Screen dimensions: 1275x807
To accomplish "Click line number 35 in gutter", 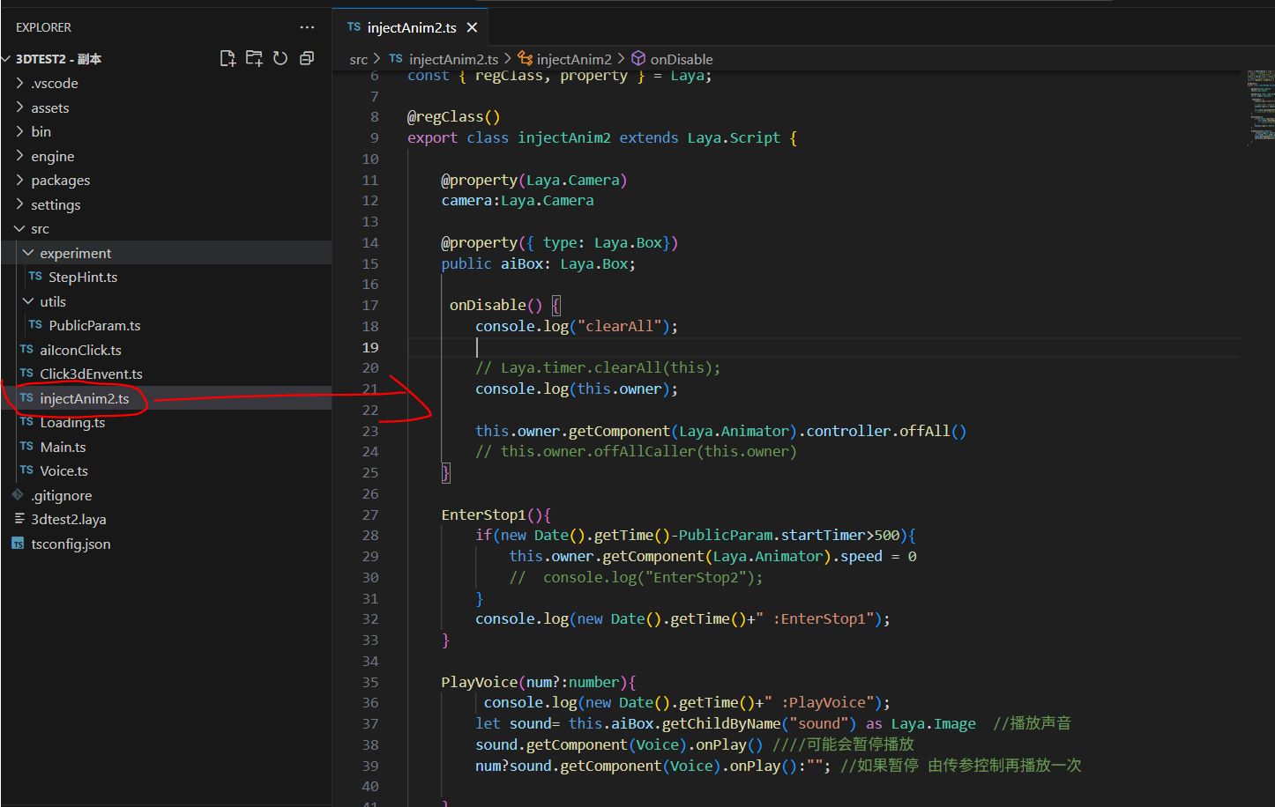I will [x=370, y=682].
